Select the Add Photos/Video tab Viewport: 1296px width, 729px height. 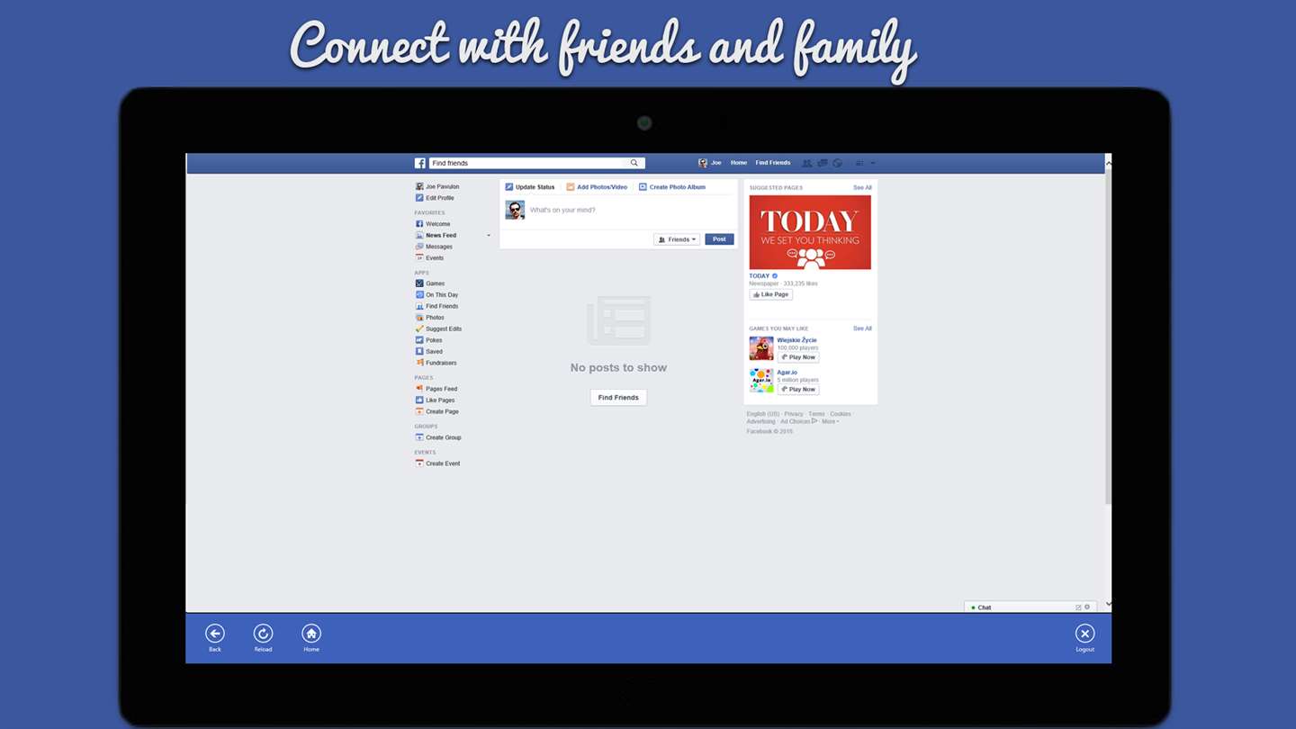pos(597,187)
